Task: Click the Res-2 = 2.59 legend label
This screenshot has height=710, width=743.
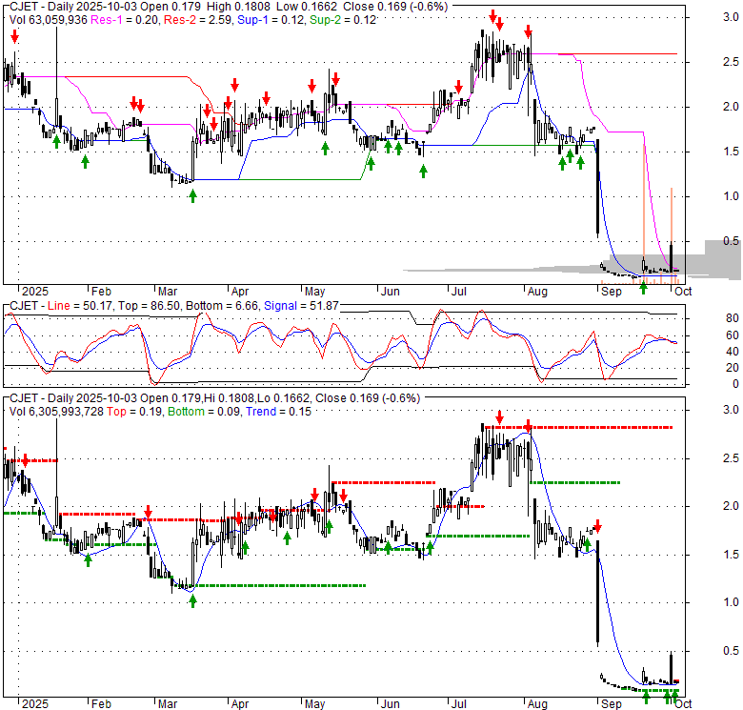Action: 197,20
